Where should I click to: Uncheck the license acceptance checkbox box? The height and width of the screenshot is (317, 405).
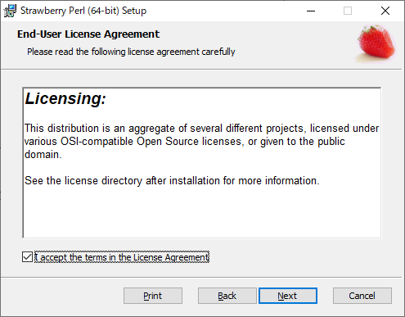pyautogui.click(x=27, y=257)
